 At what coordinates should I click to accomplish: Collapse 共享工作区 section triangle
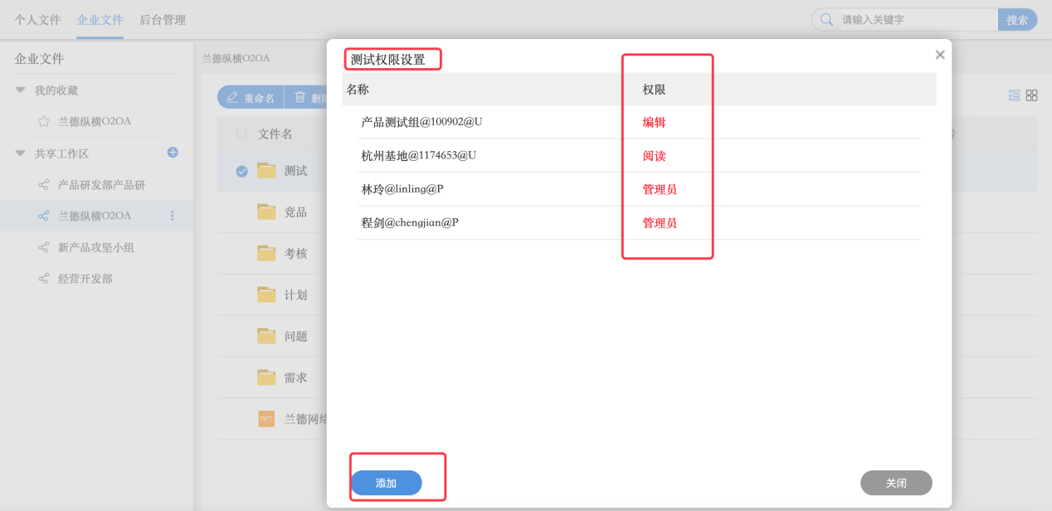pos(21,153)
